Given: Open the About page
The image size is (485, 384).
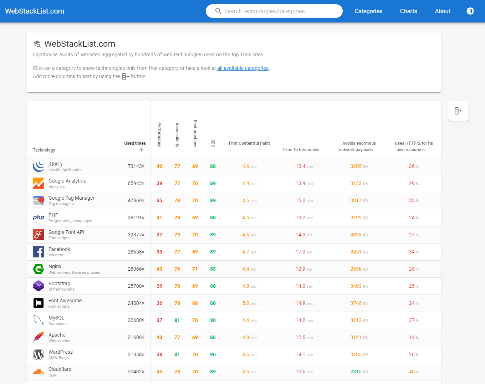Looking at the screenshot, I should click(442, 11).
